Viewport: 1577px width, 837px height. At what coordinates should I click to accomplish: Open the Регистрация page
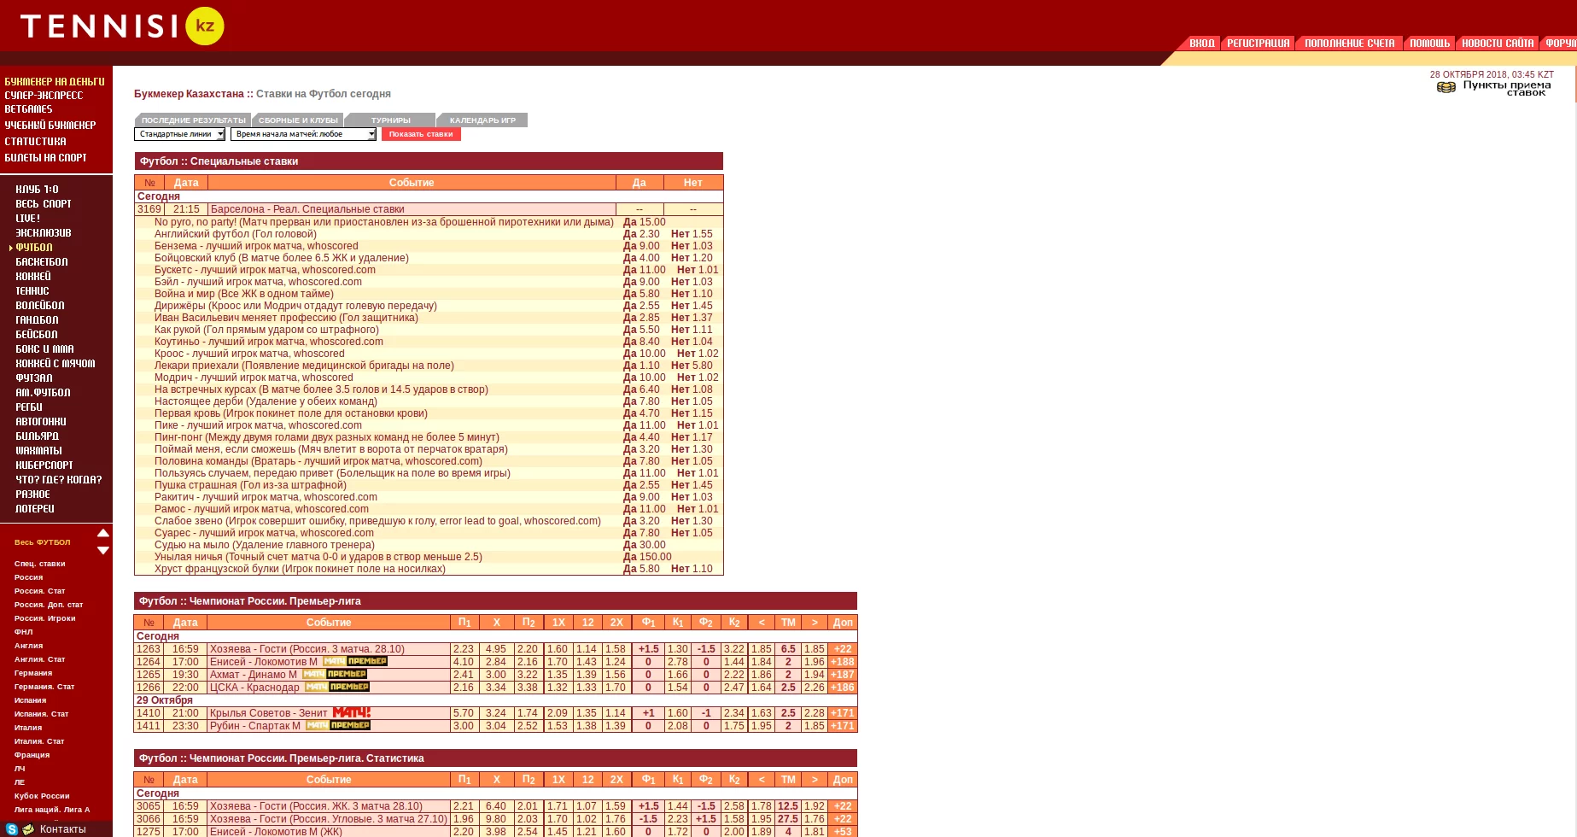(x=1258, y=44)
